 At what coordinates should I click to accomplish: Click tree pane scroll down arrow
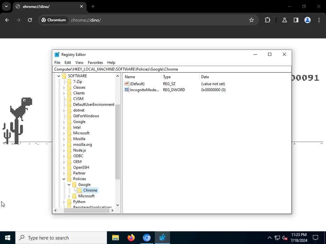(x=118, y=205)
